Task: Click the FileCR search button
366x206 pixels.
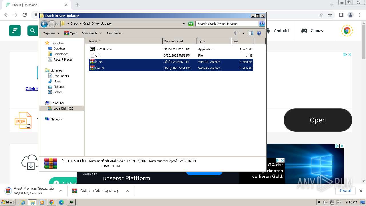Action: point(33,31)
